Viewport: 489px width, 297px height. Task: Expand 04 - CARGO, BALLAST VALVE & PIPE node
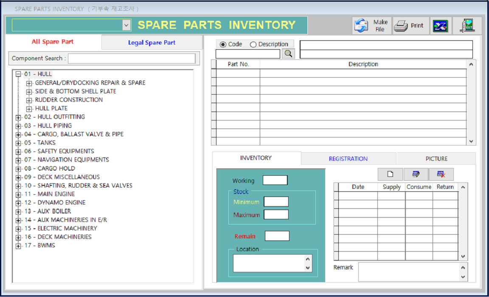pyautogui.click(x=18, y=134)
